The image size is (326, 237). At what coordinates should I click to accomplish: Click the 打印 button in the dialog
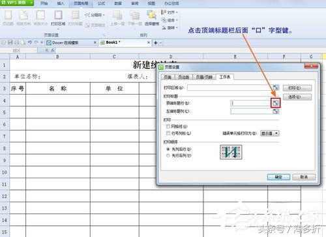click(x=297, y=88)
